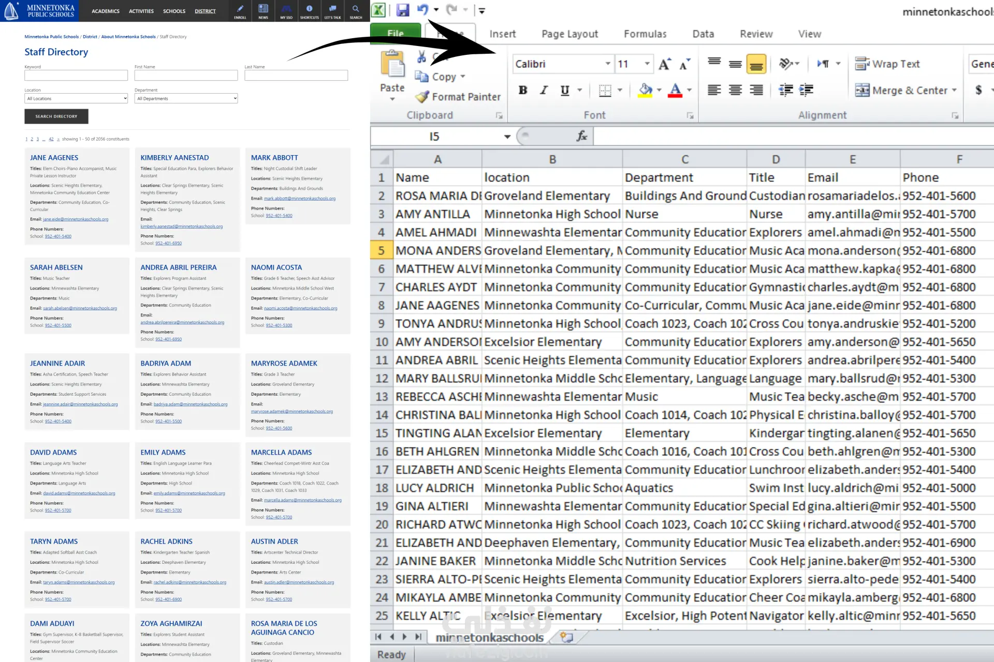Click the Minnetonka Public Schools logo

39,10
